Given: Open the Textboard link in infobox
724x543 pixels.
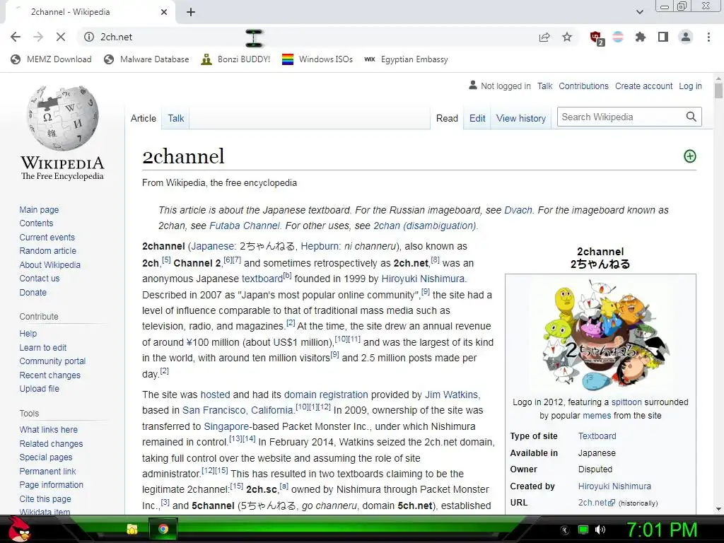Looking at the screenshot, I should pos(597,436).
